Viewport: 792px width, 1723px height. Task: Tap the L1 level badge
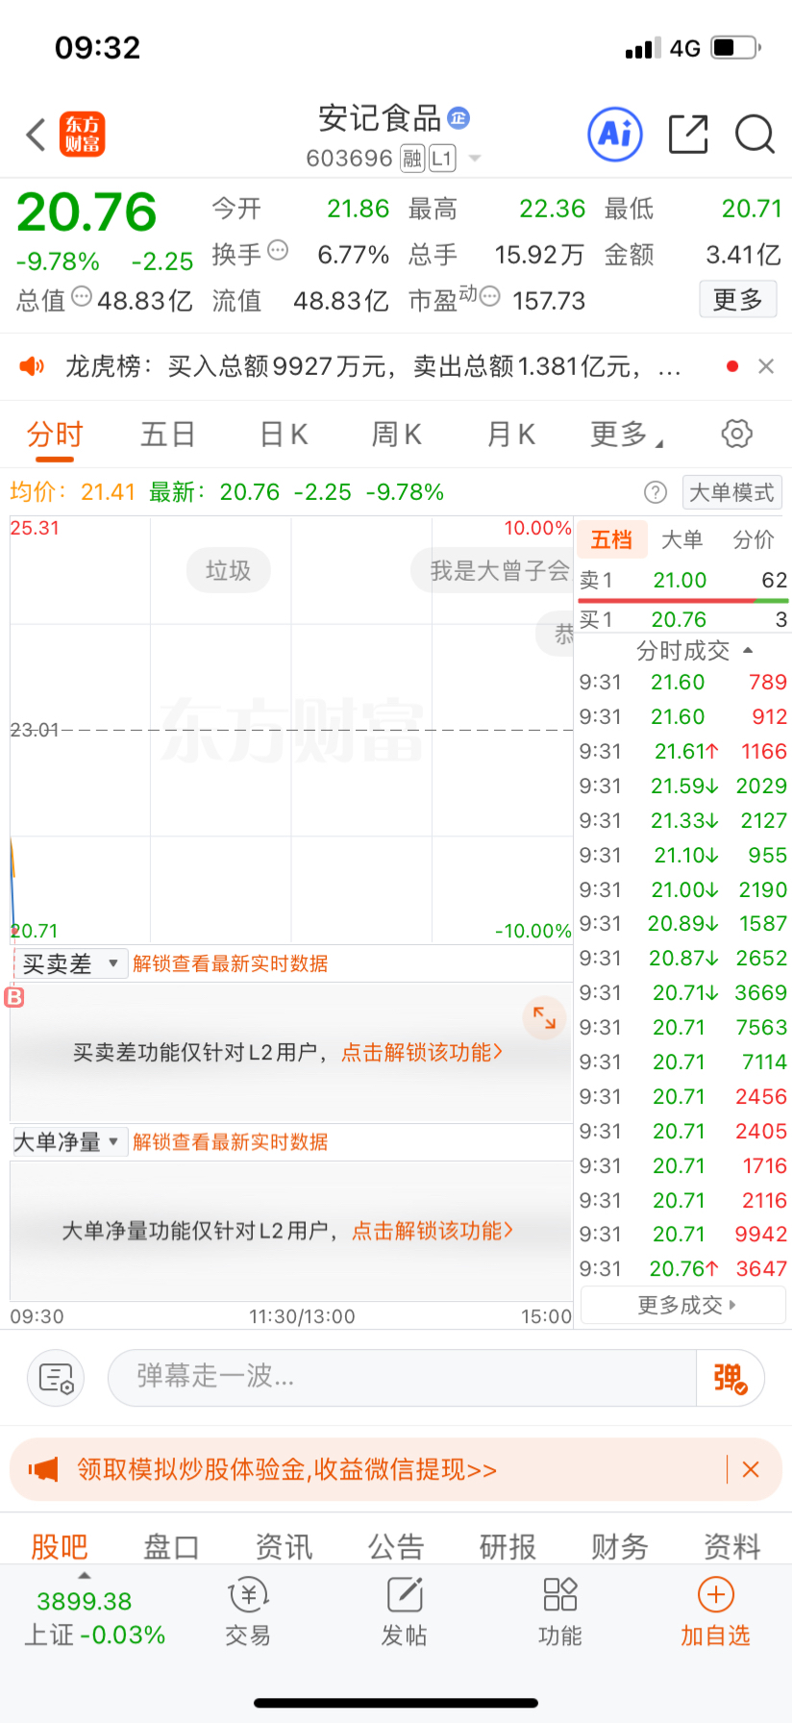point(442,159)
